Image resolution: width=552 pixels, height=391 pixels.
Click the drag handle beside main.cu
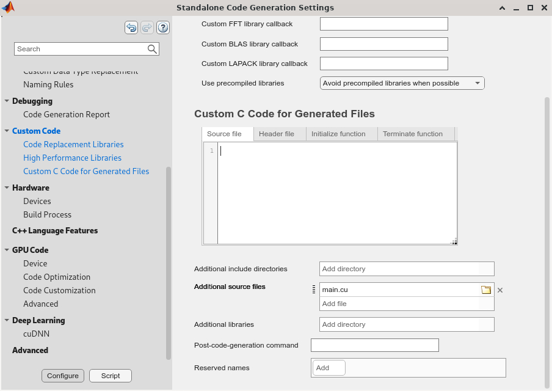coord(314,290)
